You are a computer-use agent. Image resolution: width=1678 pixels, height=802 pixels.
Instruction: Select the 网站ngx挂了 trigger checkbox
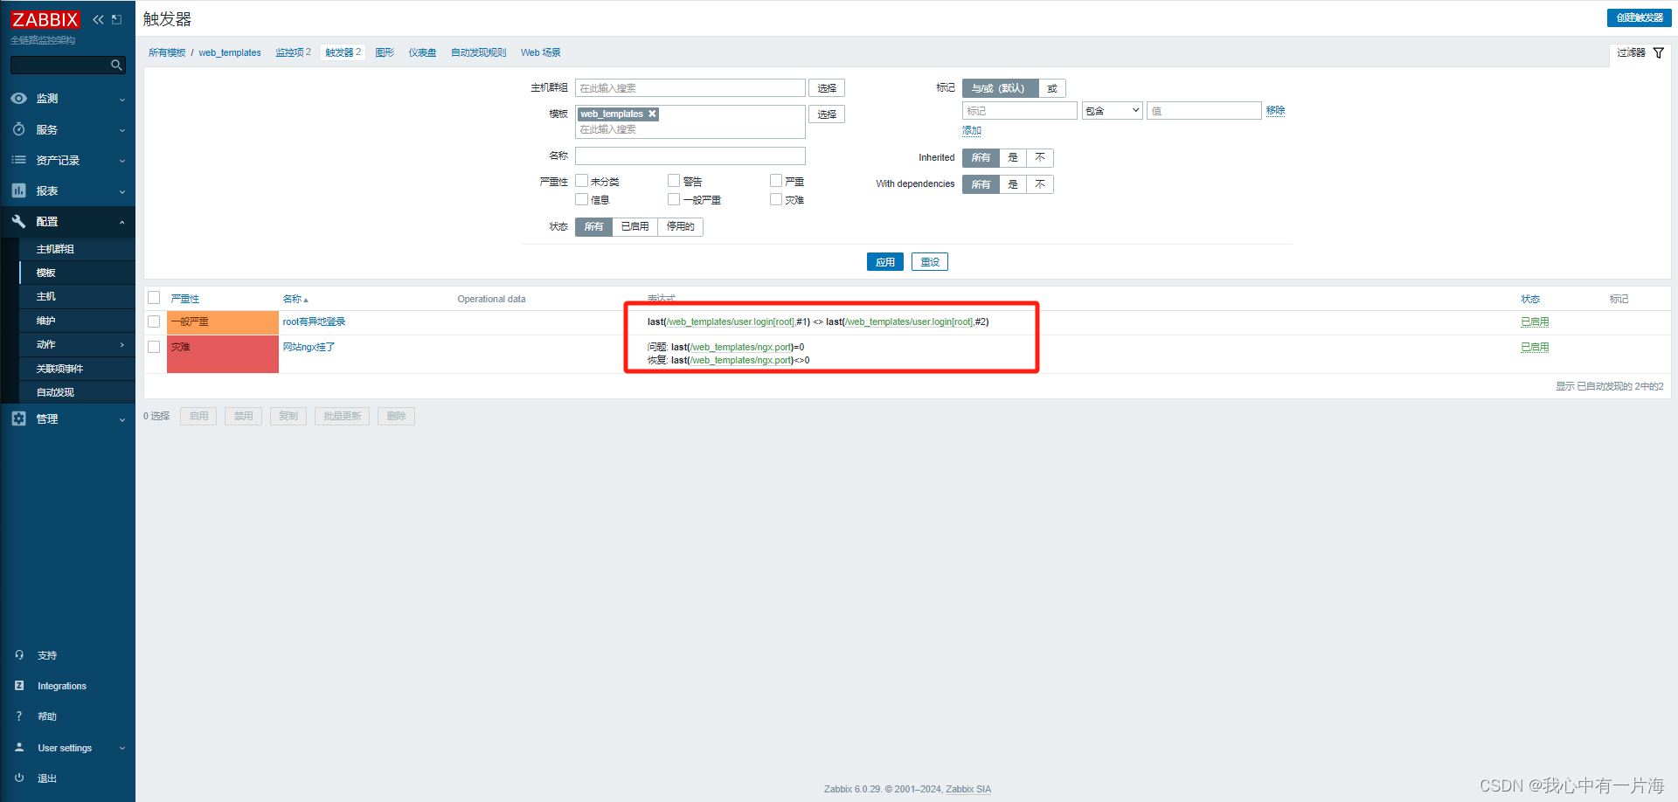click(154, 347)
